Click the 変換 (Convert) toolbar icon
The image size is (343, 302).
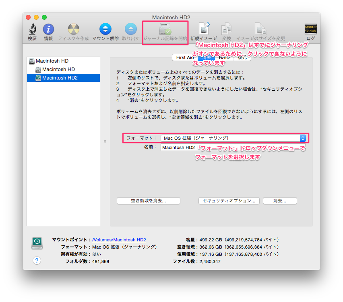226,29
